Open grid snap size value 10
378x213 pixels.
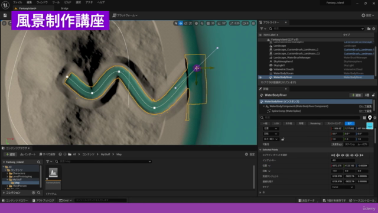tap(213, 23)
